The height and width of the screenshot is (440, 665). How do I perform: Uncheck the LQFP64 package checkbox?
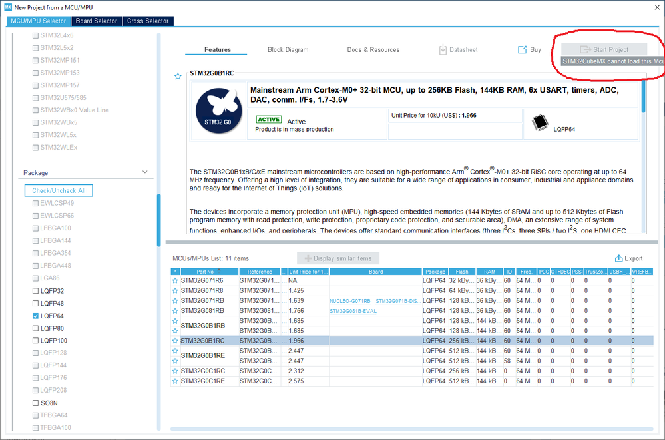(36, 316)
